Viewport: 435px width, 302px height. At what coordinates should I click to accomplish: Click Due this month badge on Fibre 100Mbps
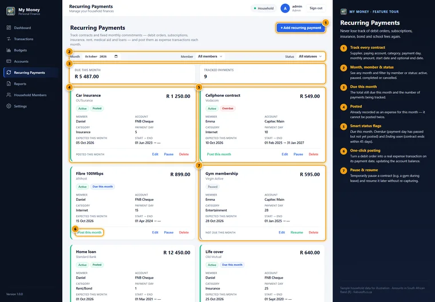(102, 186)
